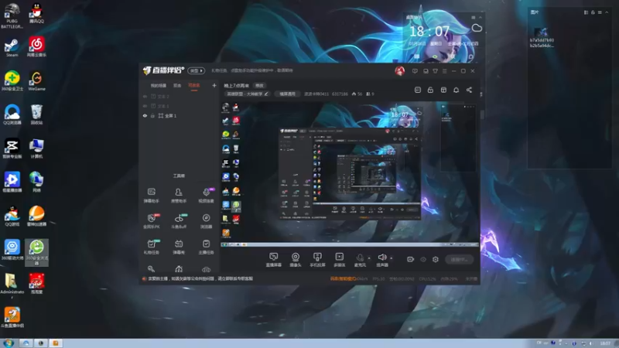Open the PUBG Battlegrounds desktop shortcut
The height and width of the screenshot is (348, 619).
(12, 15)
